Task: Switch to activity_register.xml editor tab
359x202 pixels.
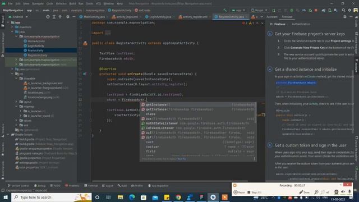Action: (195, 17)
